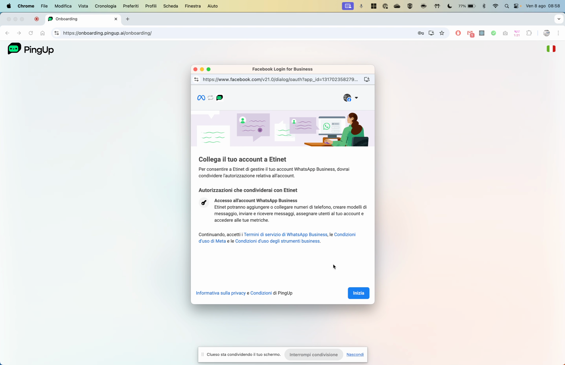Click the Gmail checker extension with badge
Screen dimensions: 565x365
point(470,33)
